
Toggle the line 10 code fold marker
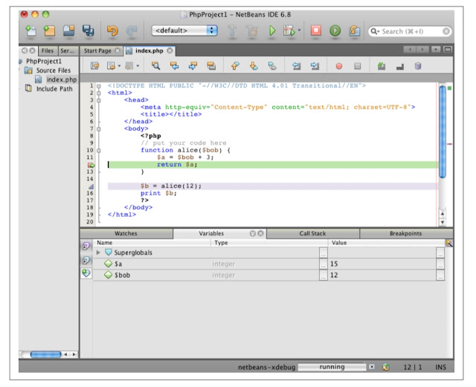click(x=98, y=150)
